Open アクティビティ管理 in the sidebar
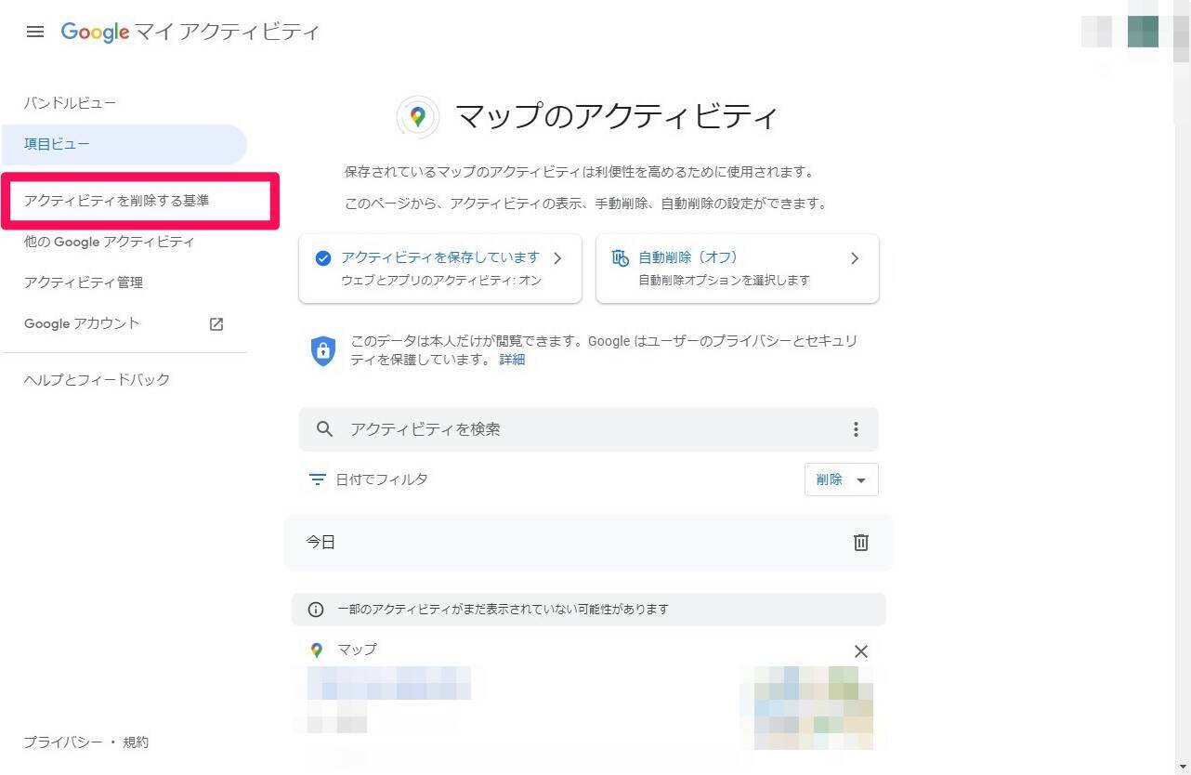1191x775 pixels. 84,282
